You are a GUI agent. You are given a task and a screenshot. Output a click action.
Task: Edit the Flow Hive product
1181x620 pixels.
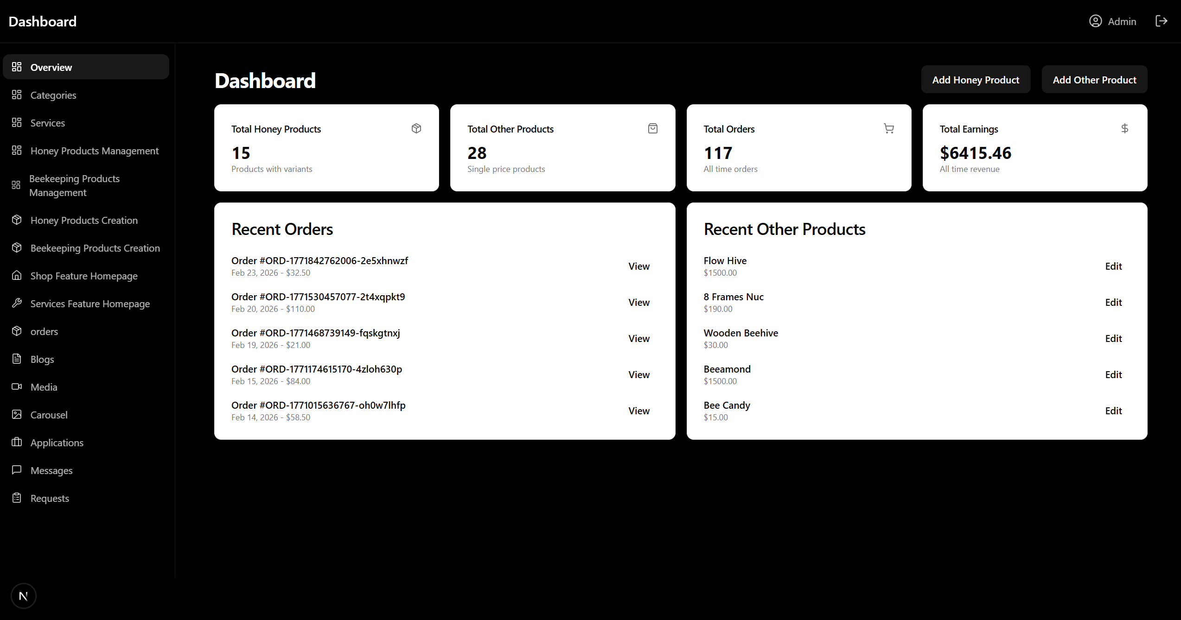[x=1114, y=266]
